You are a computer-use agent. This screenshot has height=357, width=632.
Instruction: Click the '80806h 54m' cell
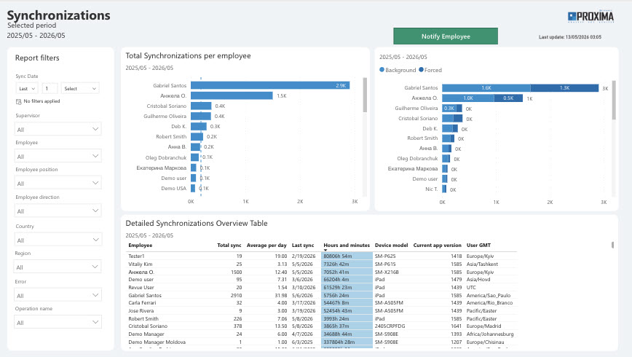tap(347, 256)
